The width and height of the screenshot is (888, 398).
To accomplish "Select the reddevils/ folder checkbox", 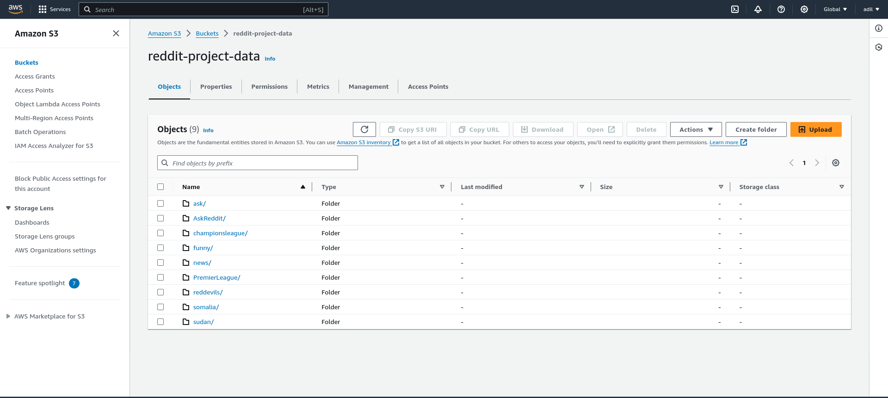I will pyautogui.click(x=160, y=292).
